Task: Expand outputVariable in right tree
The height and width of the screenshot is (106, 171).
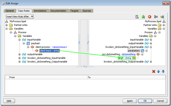Action: [x=151, y=43]
